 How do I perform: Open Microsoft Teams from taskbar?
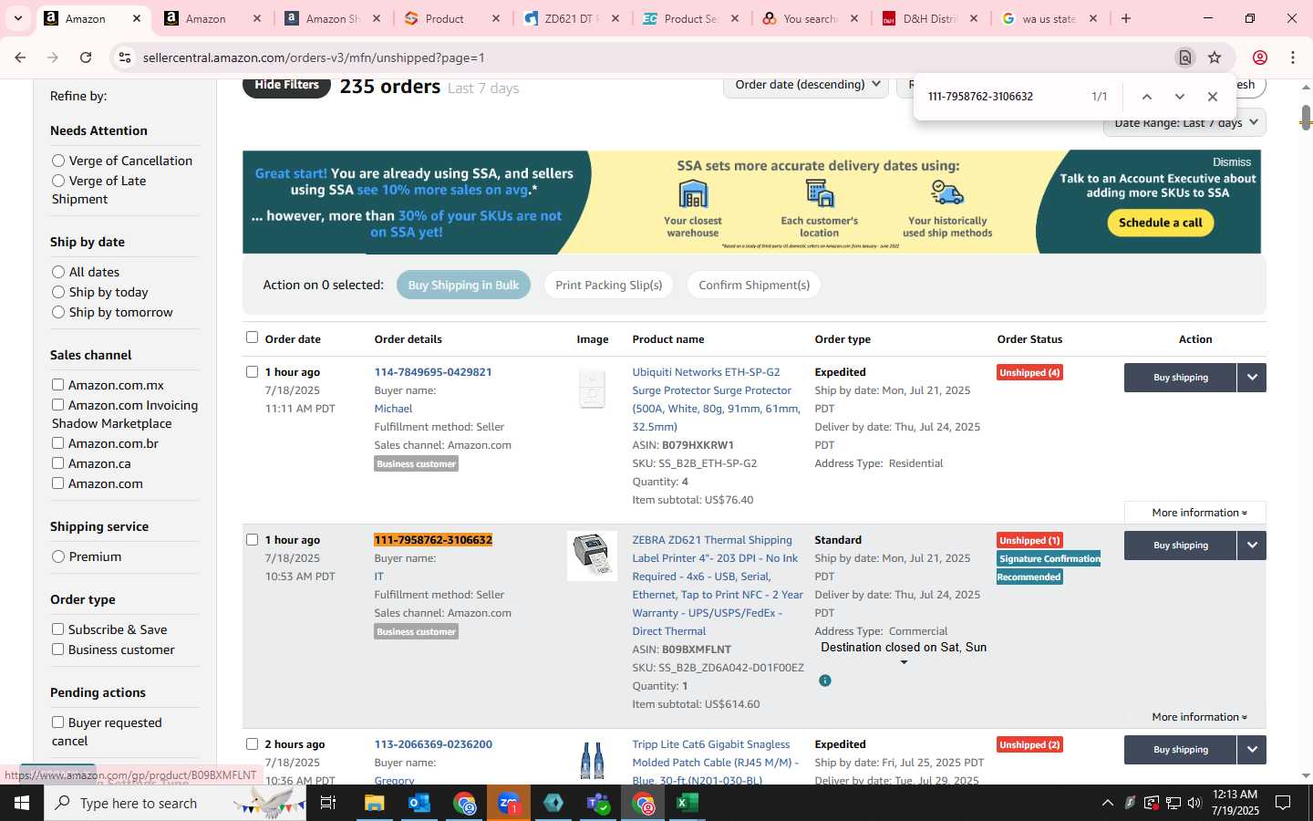tap(598, 803)
